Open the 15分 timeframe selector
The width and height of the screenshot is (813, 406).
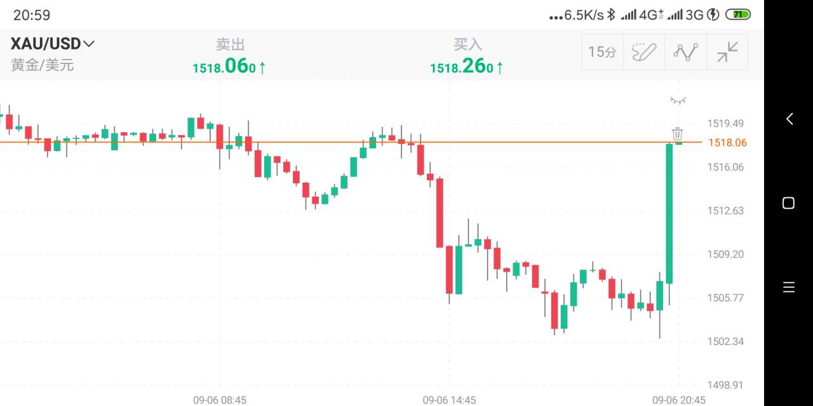coord(602,52)
